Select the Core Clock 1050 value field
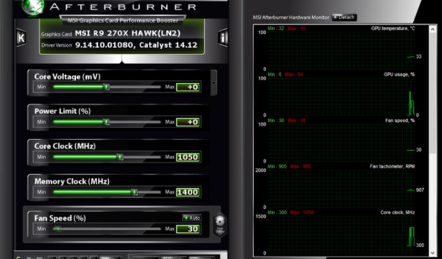This screenshot has height=259, width=442. (x=188, y=157)
